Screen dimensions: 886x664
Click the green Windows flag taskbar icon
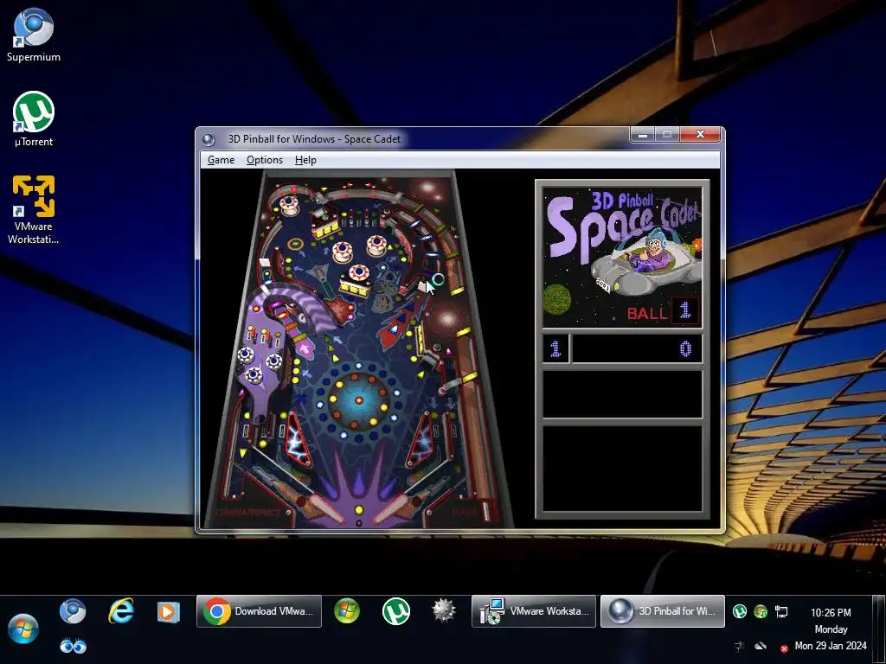(x=347, y=611)
